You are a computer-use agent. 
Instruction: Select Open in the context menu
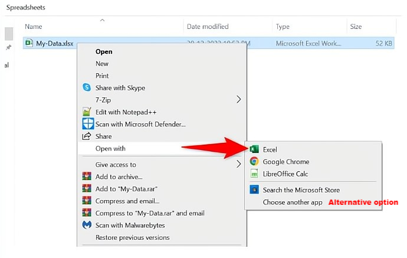click(104, 51)
